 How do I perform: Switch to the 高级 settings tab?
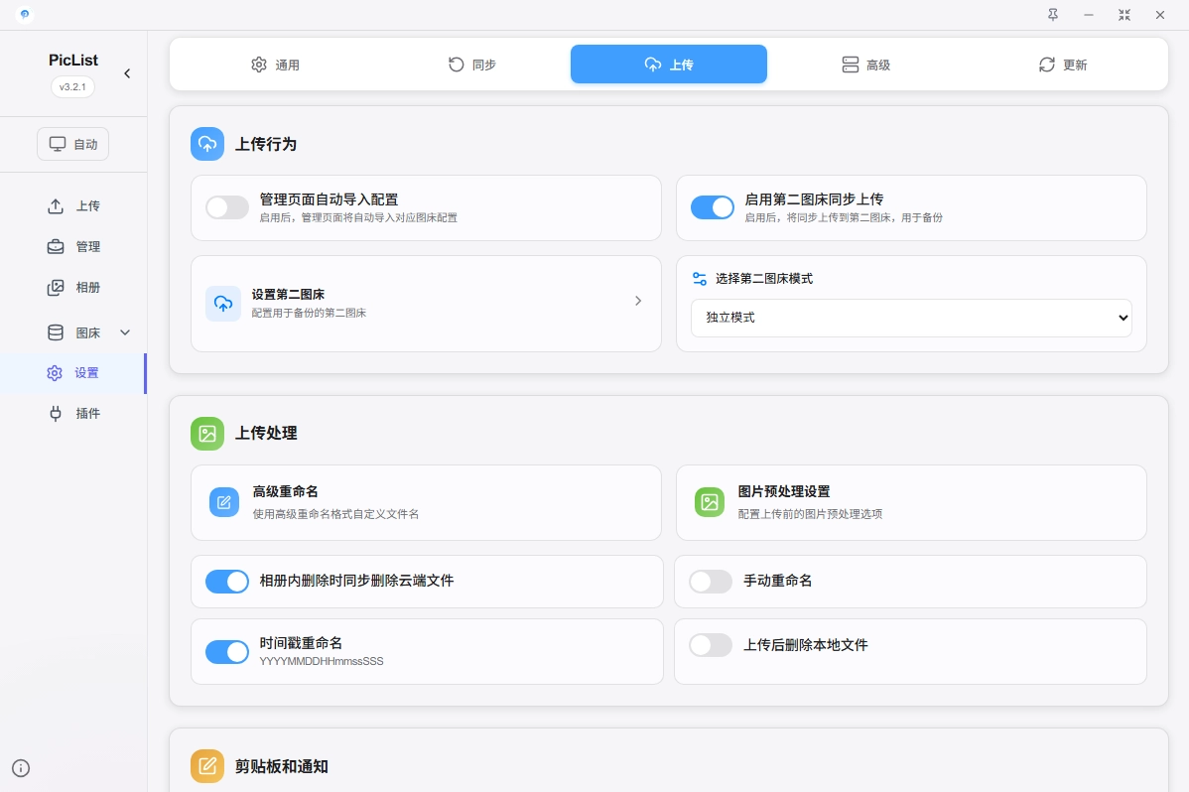(865, 65)
